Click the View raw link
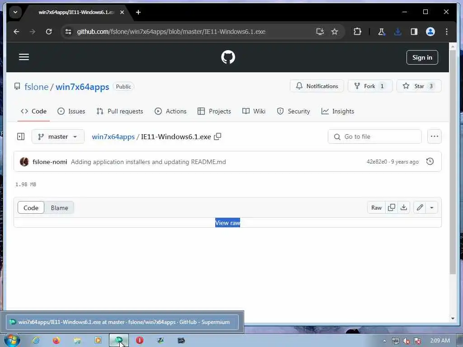 [x=227, y=223]
